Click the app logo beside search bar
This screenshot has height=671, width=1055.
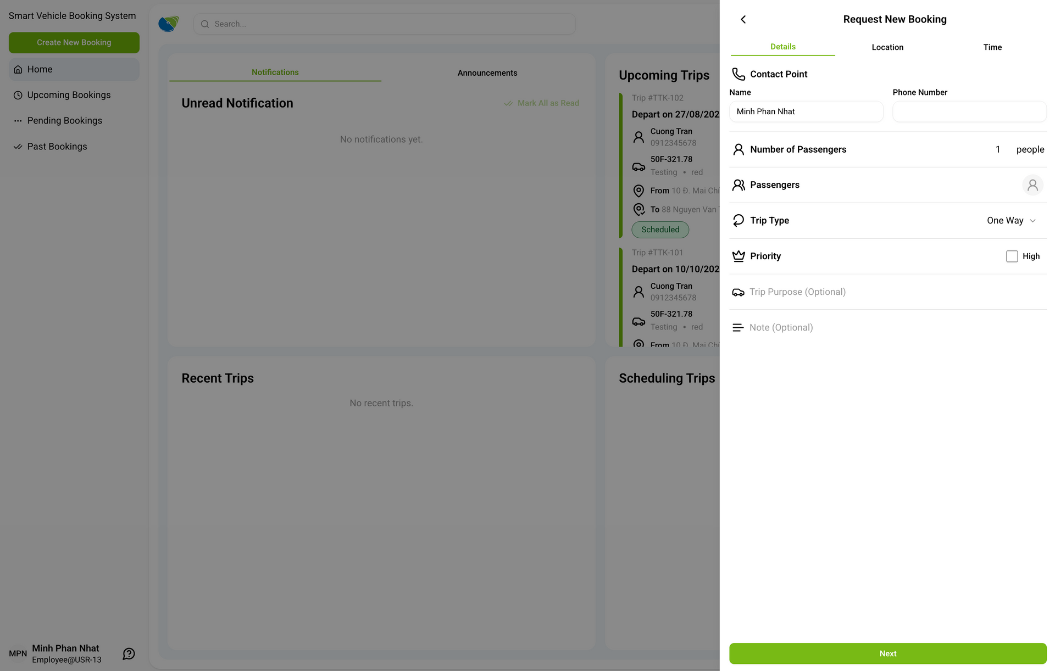169,24
